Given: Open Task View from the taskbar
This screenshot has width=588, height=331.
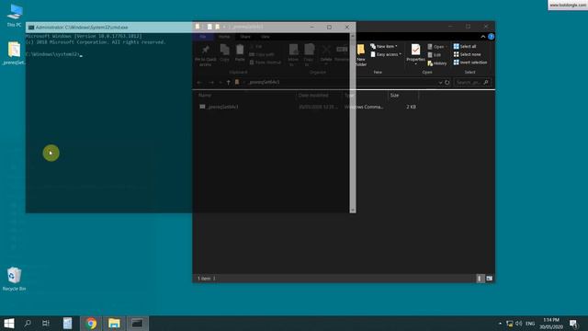Looking at the screenshot, I should coord(45,324).
